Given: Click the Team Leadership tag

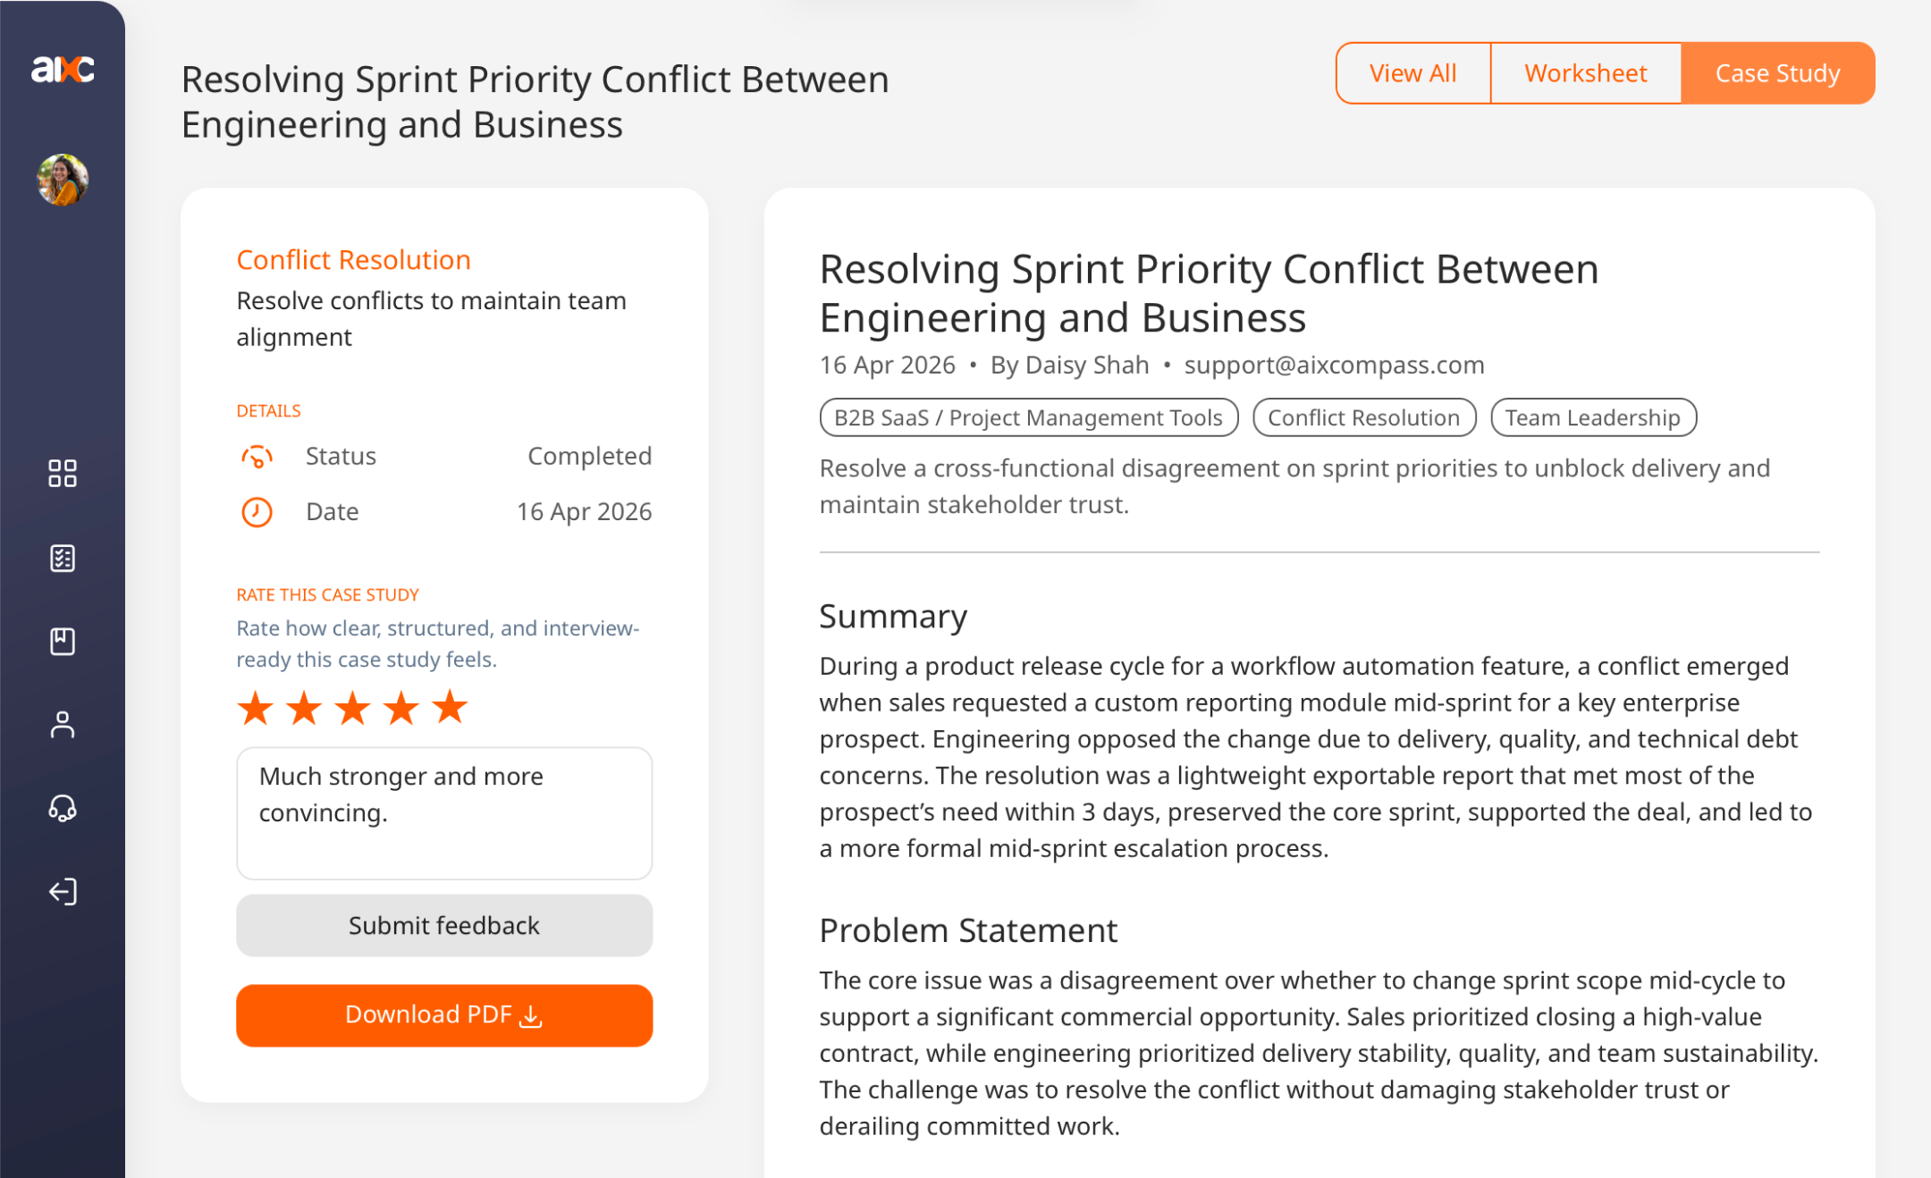Looking at the screenshot, I should pyautogui.click(x=1592, y=417).
